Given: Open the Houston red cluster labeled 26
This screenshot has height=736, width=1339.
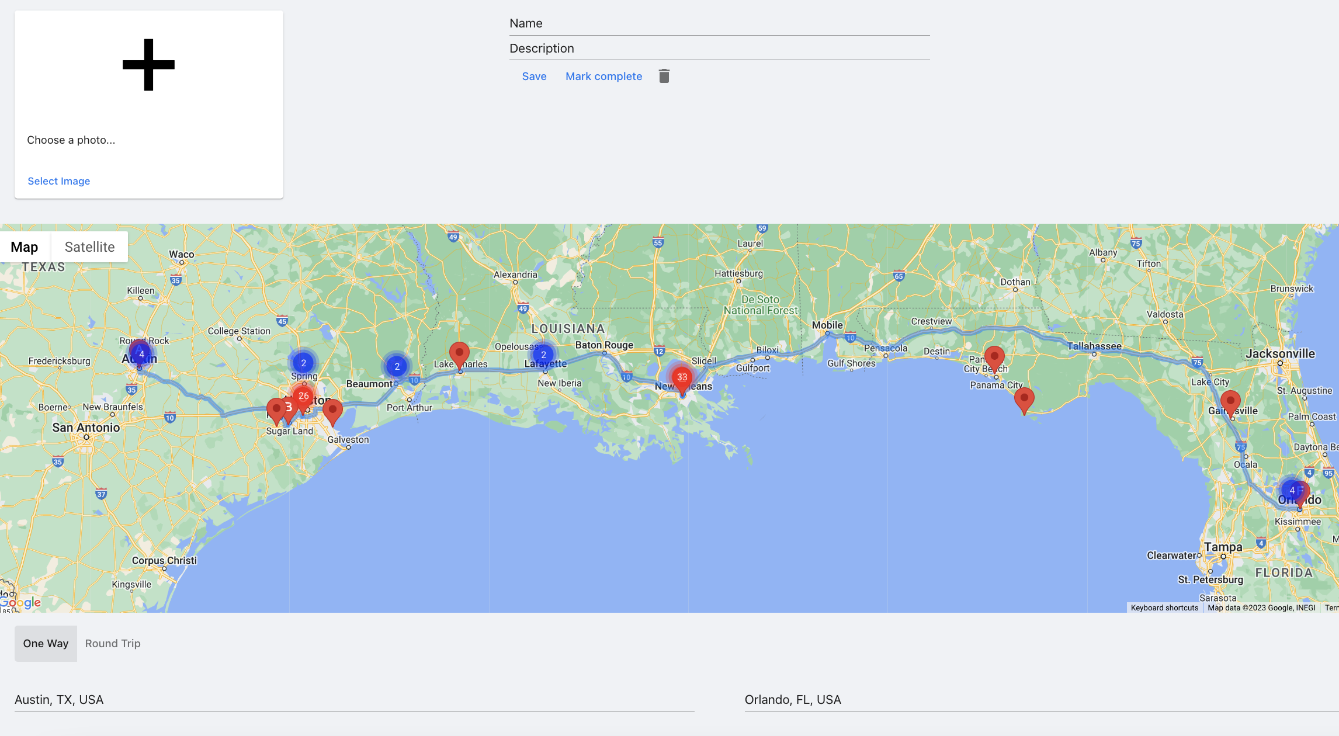Looking at the screenshot, I should tap(303, 395).
